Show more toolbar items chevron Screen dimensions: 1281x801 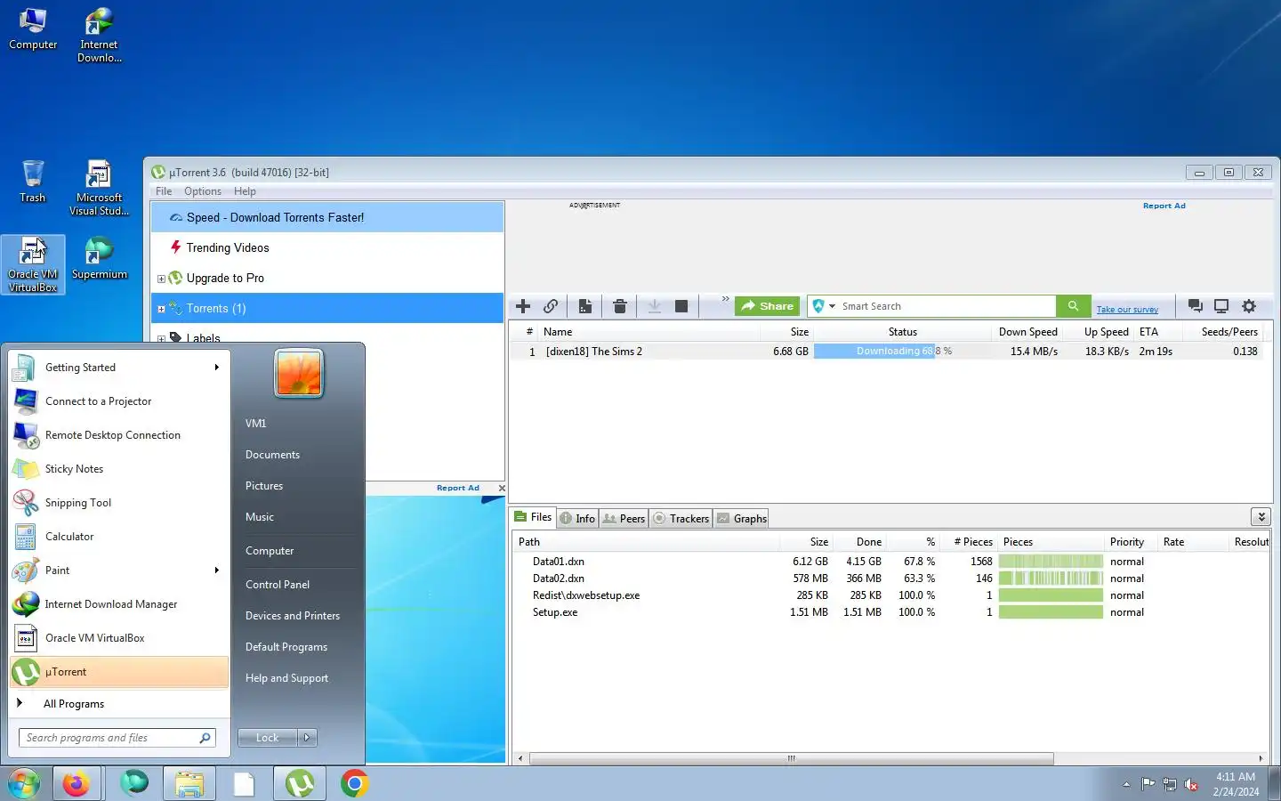point(725,299)
